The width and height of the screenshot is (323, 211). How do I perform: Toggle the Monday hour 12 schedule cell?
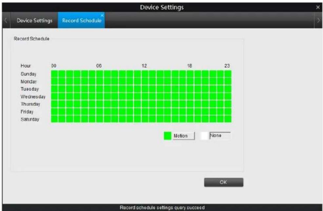click(x=145, y=81)
